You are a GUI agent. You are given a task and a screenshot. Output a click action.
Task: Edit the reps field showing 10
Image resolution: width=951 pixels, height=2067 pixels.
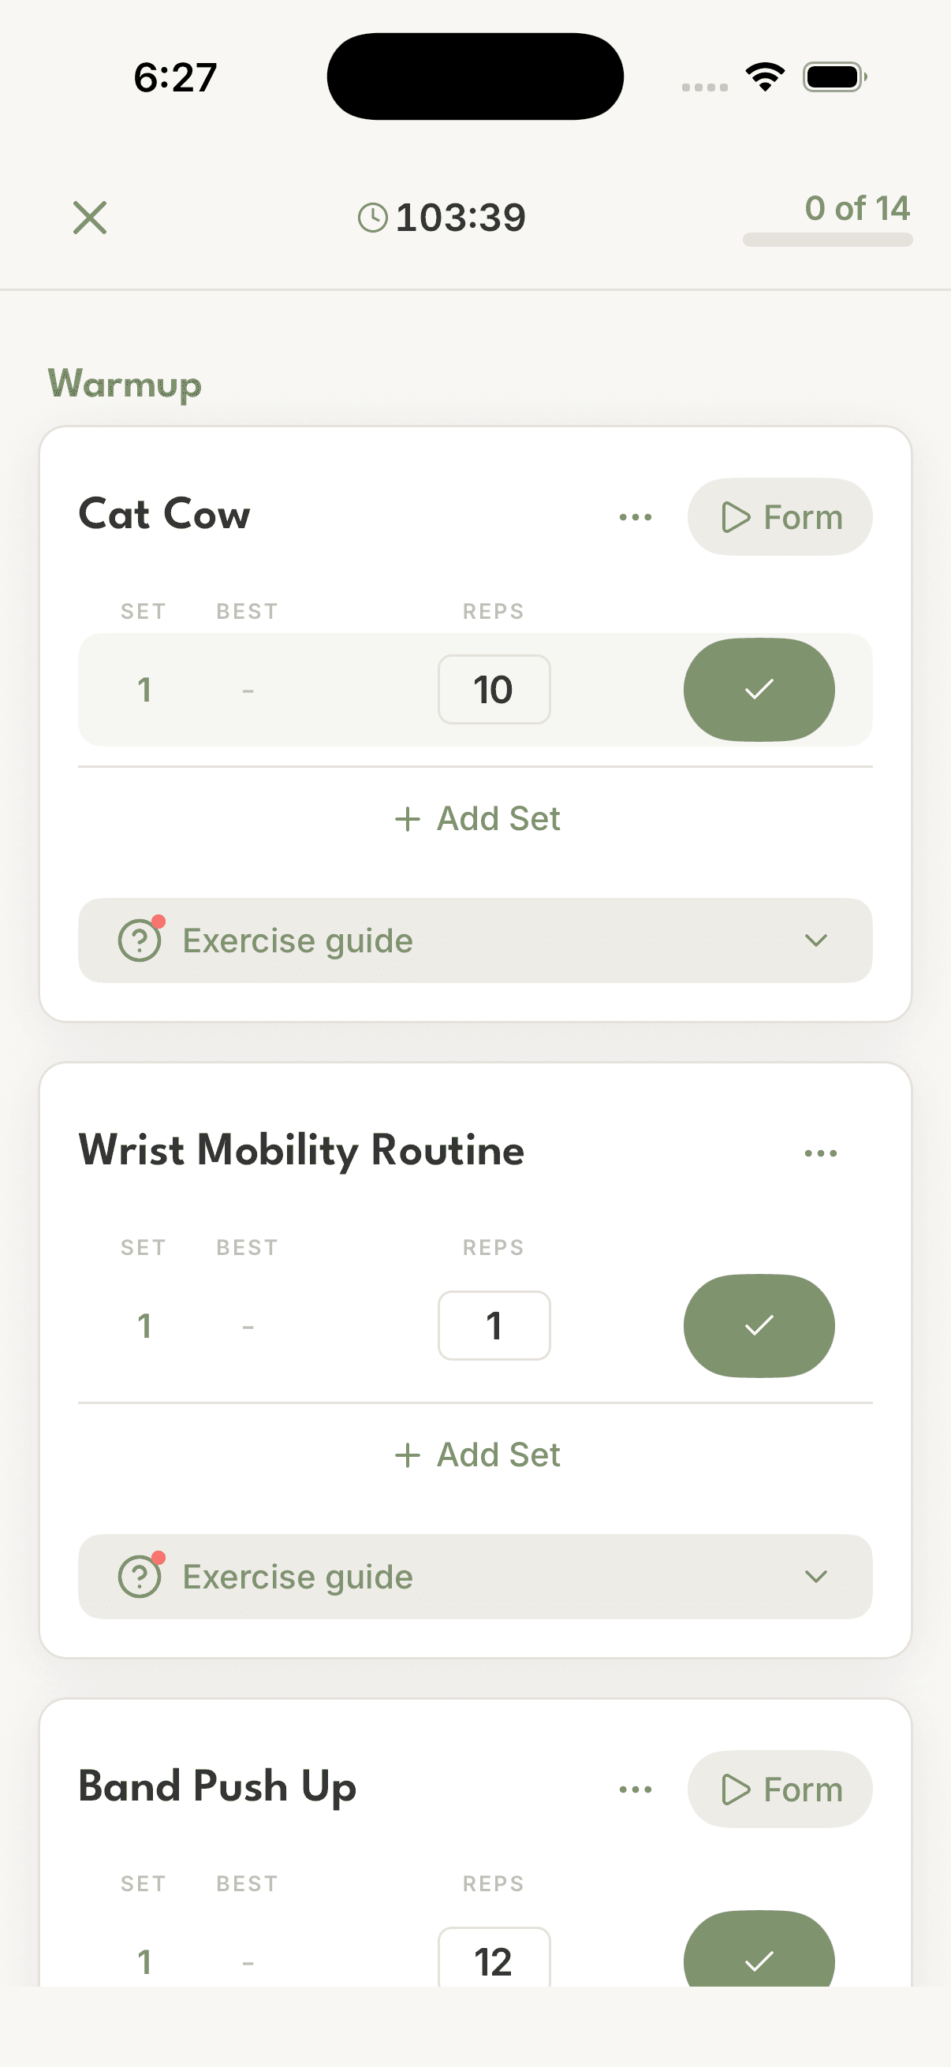pyautogui.click(x=494, y=689)
